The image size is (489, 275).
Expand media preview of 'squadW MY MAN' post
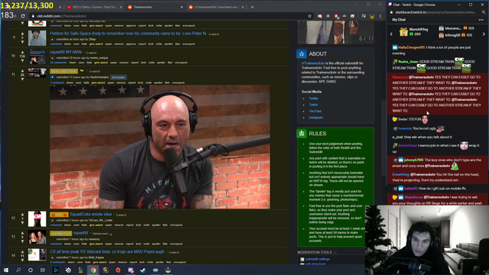tap(52, 58)
